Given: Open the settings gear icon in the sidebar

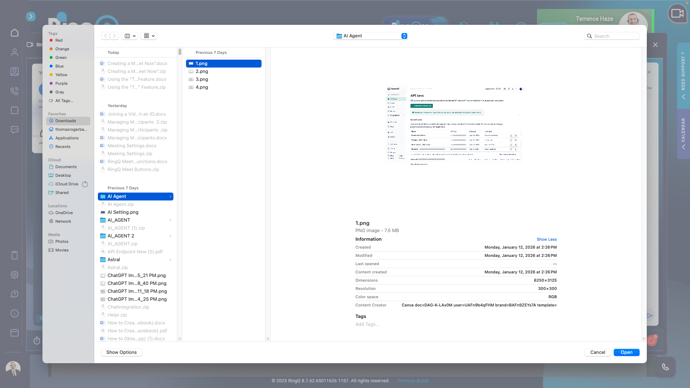Looking at the screenshot, I should pyautogui.click(x=14, y=274).
